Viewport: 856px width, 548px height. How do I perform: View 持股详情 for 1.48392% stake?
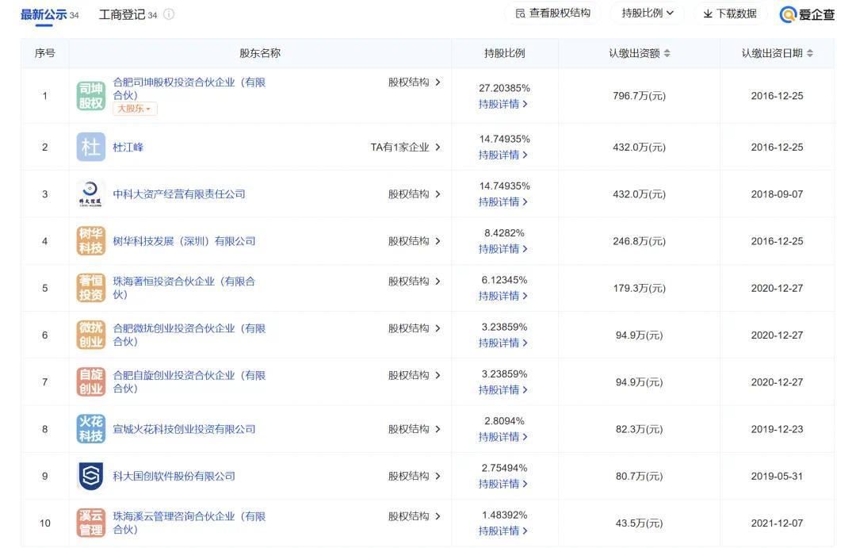click(x=503, y=531)
